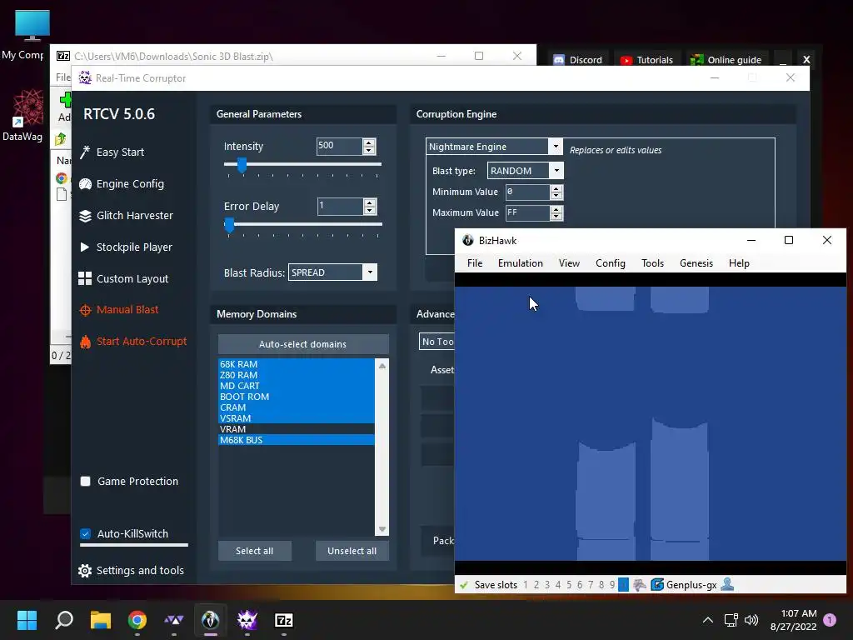The height and width of the screenshot is (640, 853).
Task: Open File Explorer from taskbar
Action: tap(101, 620)
